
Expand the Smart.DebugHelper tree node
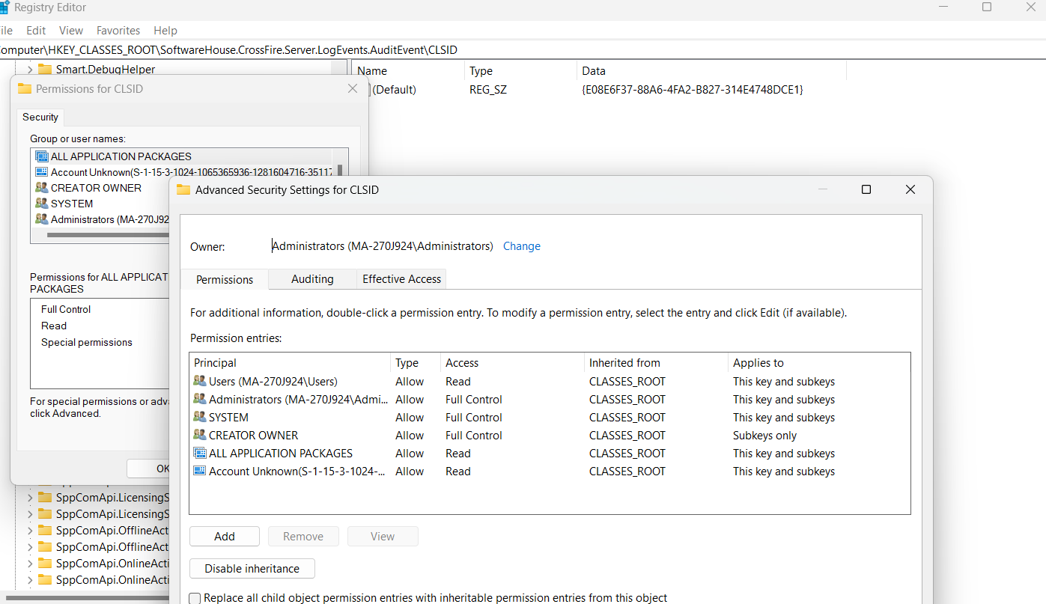[x=29, y=70]
